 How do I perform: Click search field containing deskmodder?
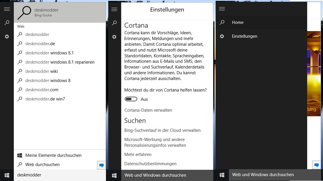point(60,175)
